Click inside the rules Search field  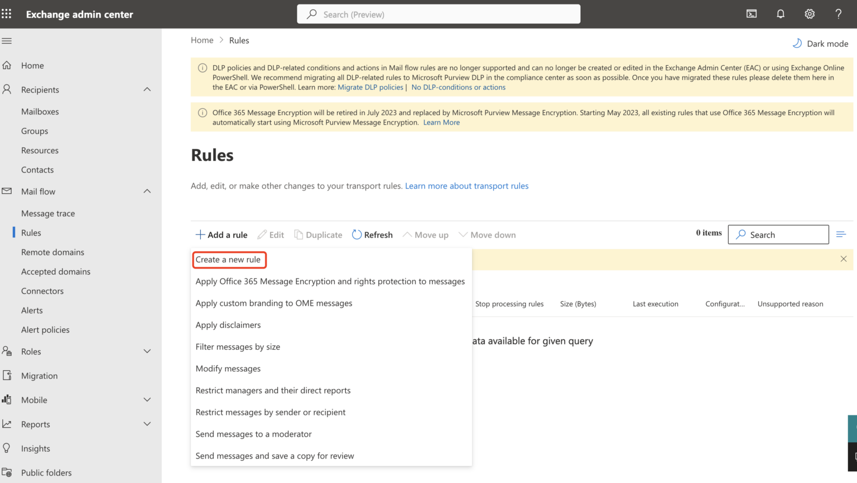click(780, 234)
